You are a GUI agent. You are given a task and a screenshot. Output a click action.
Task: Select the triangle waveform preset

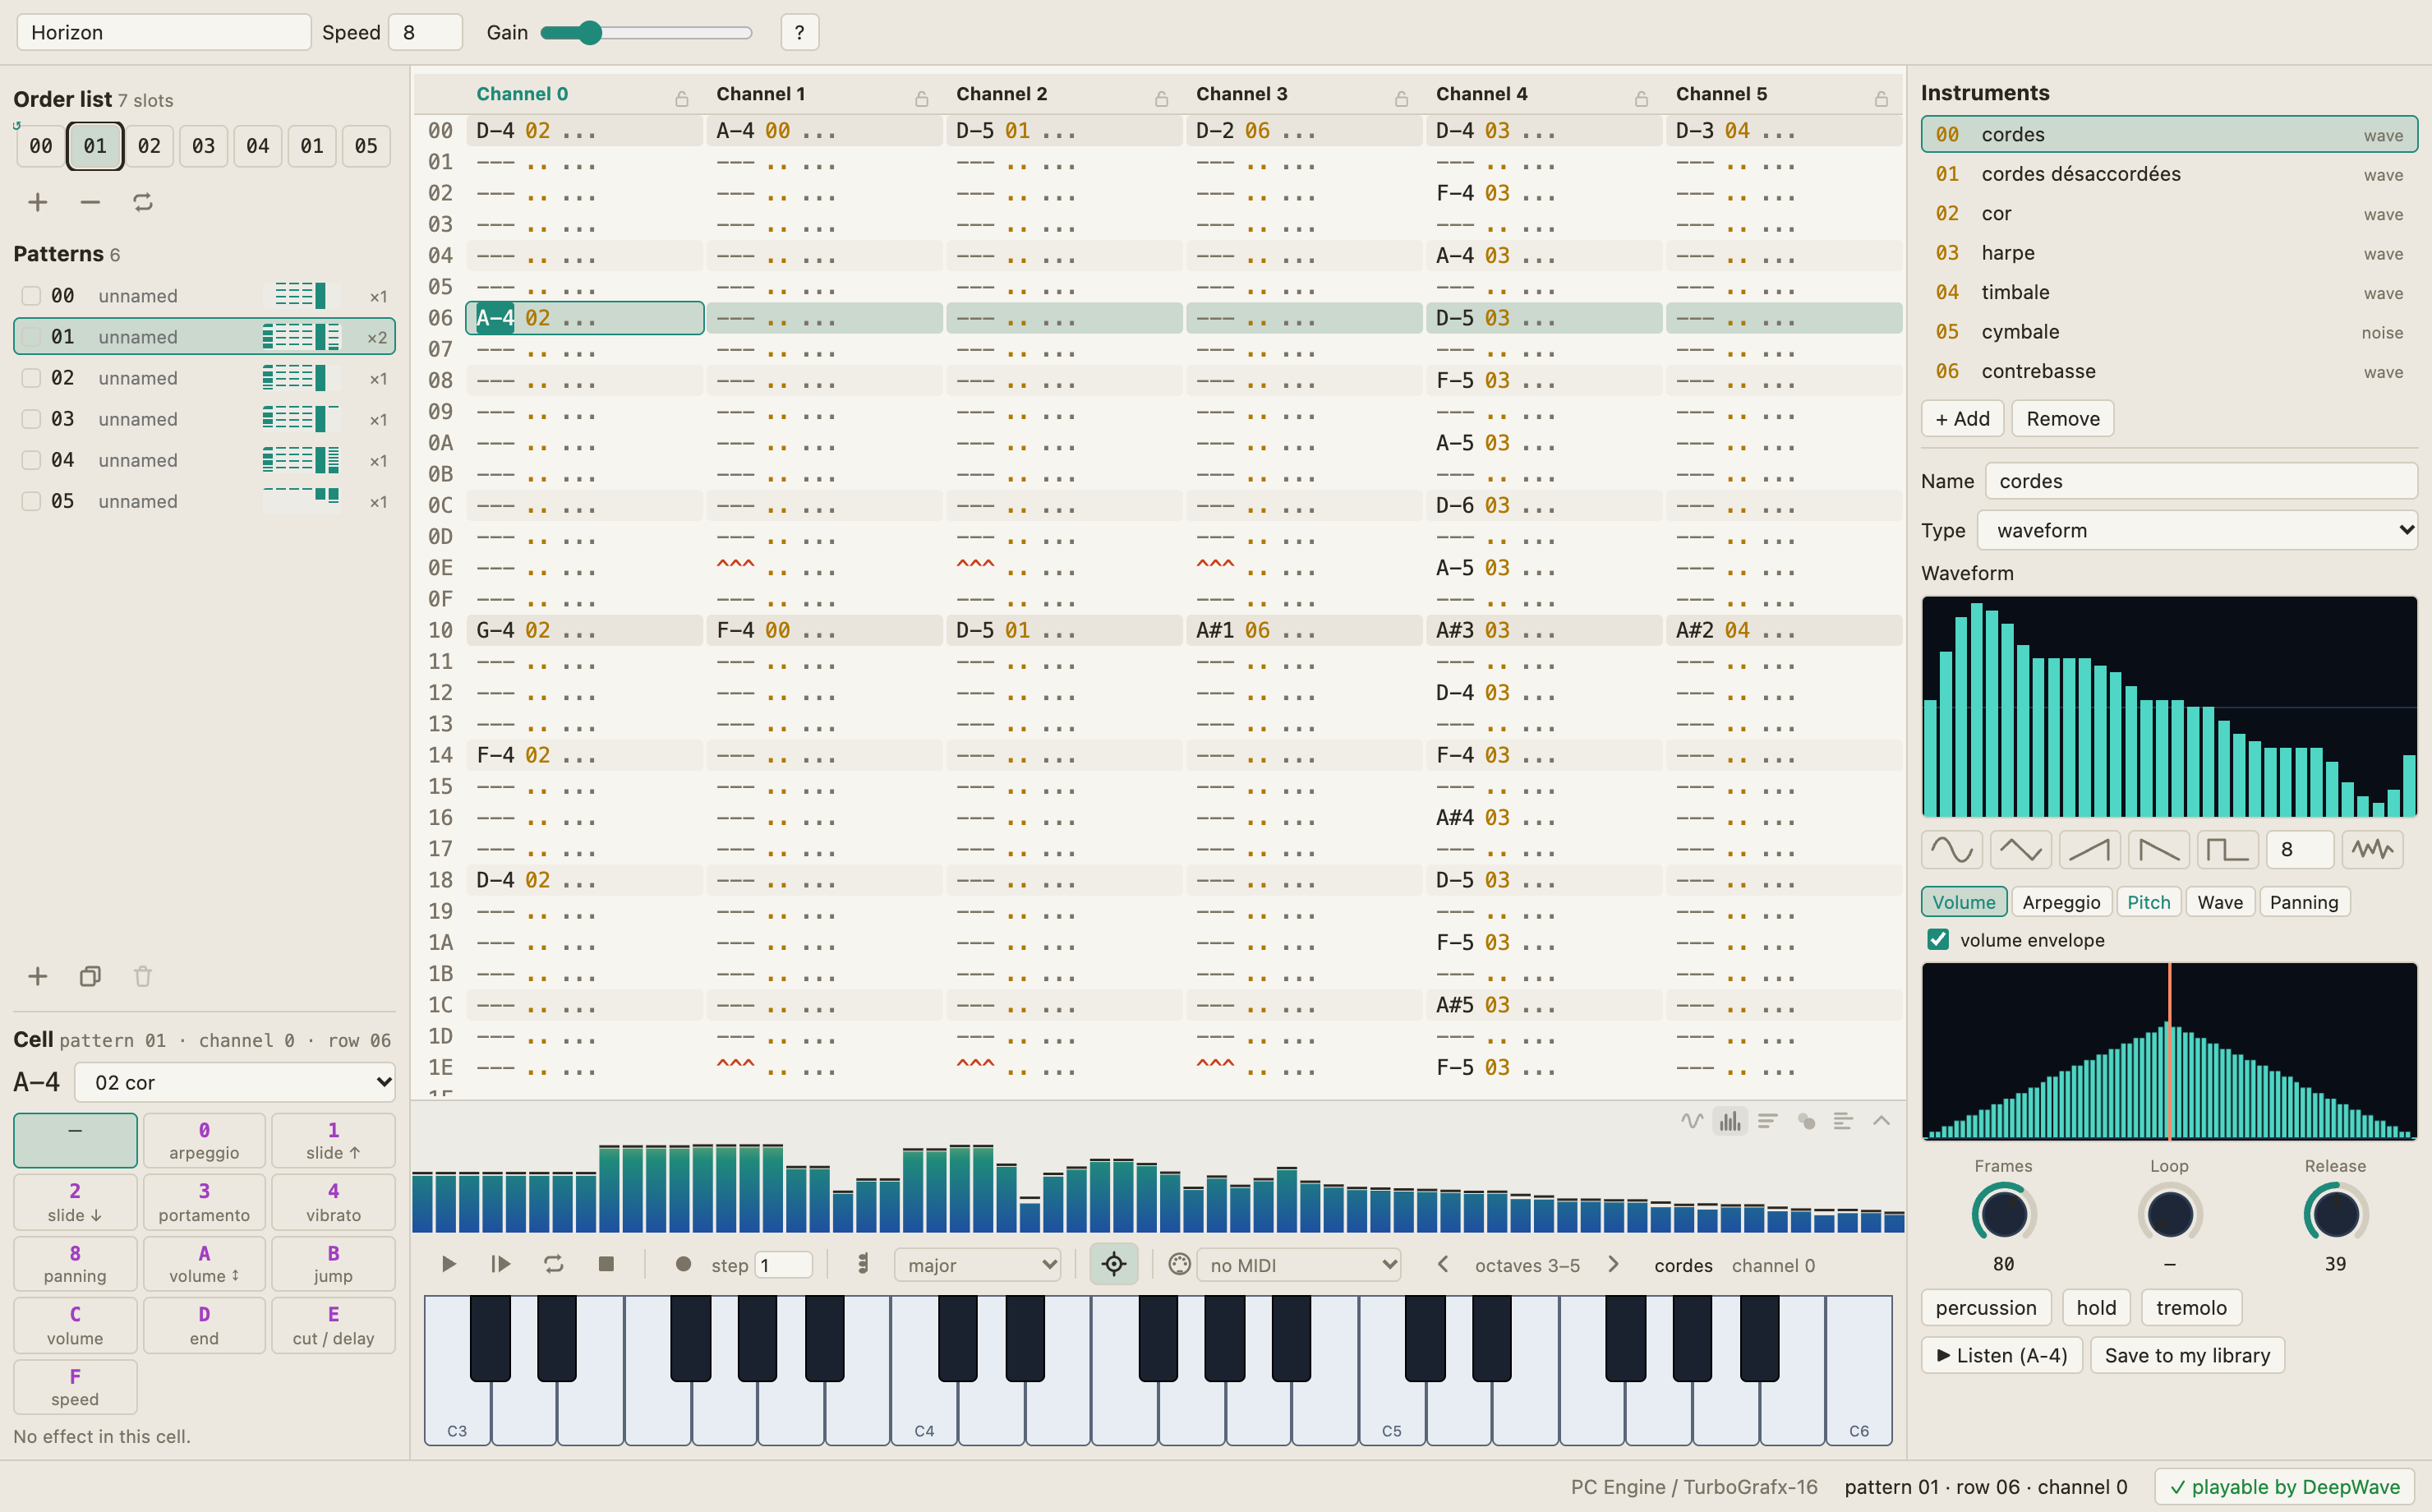coord(2020,850)
